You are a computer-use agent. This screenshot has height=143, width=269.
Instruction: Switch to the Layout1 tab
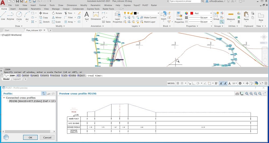(17, 79)
